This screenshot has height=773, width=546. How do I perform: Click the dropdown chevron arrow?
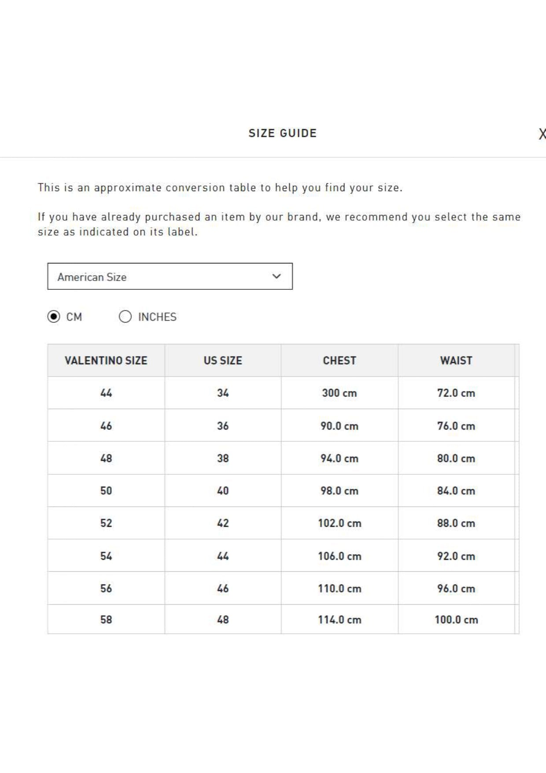(277, 277)
